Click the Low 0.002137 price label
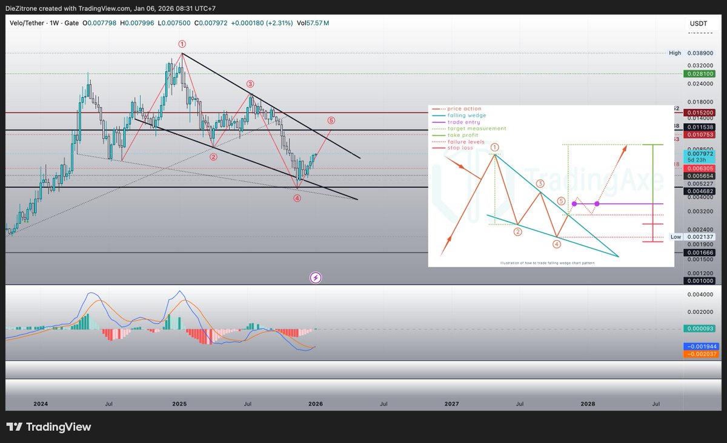Viewport: 727px width, 443px height. tap(691, 237)
